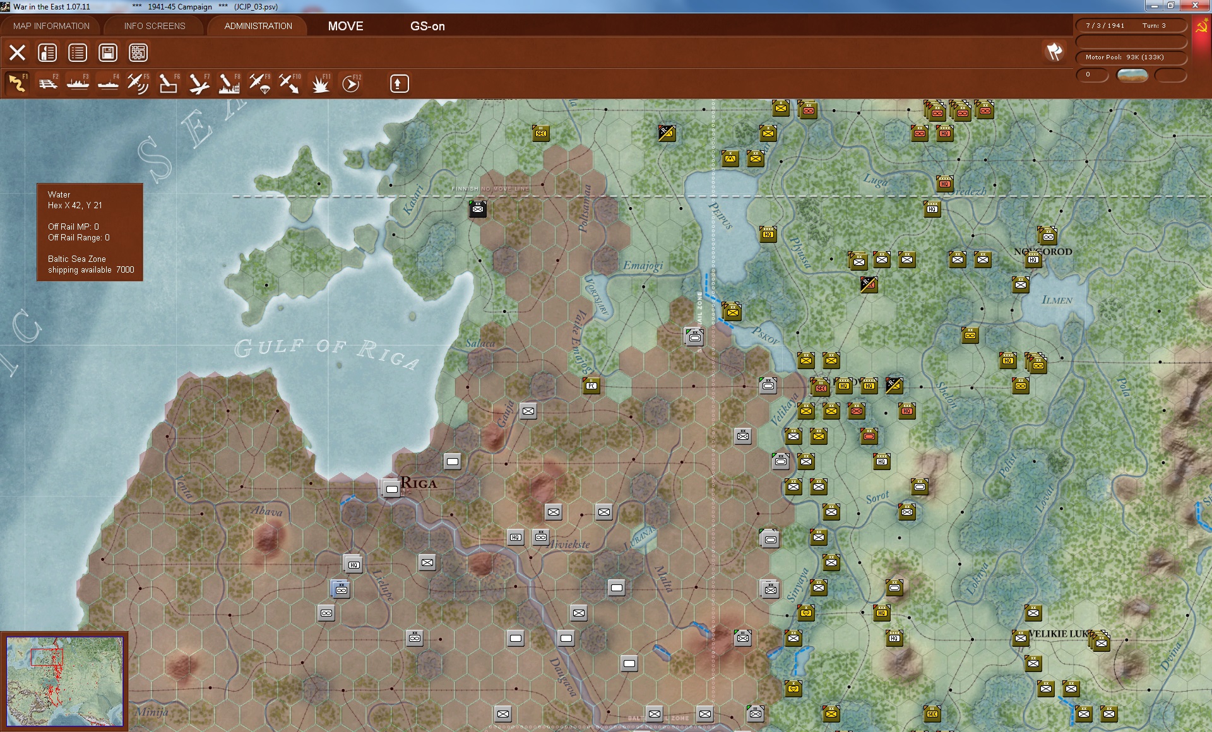Image resolution: width=1212 pixels, height=732 pixels.
Task: Open the MAP INFORMATION tab
Action: point(51,26)
